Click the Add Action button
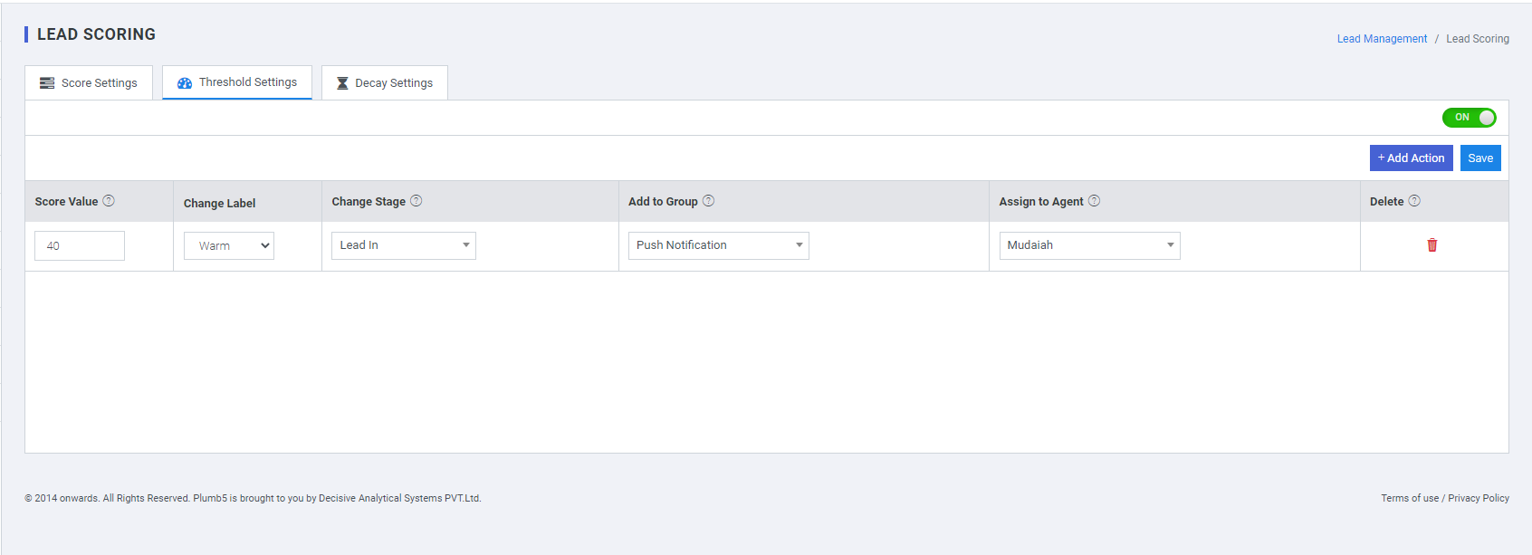The width and height of the screenshot is (1532, 555). pyautogui.click(x=1411, y=158)
